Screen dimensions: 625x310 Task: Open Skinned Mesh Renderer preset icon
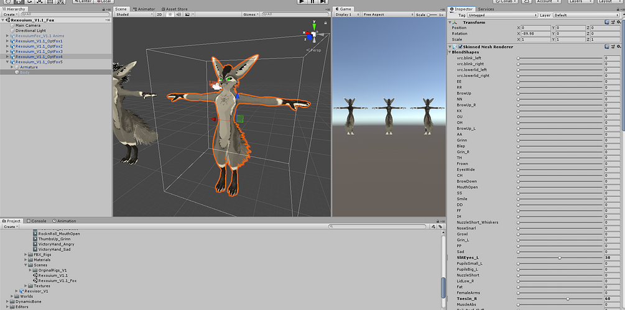pyautogui.click(x=613, y=47)
